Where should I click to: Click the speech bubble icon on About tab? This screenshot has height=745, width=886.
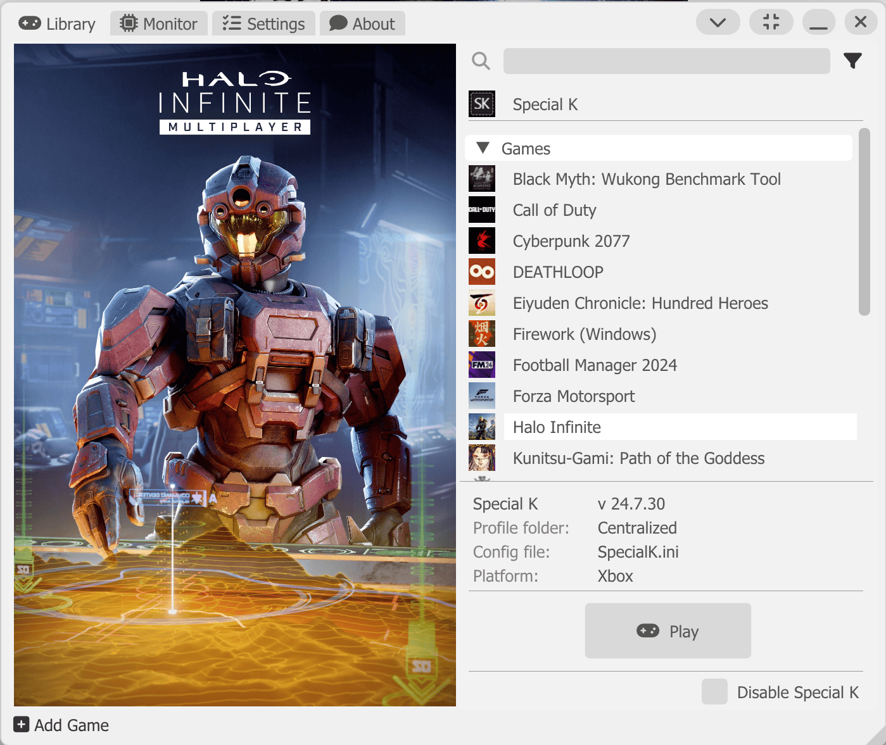(338, 23)
